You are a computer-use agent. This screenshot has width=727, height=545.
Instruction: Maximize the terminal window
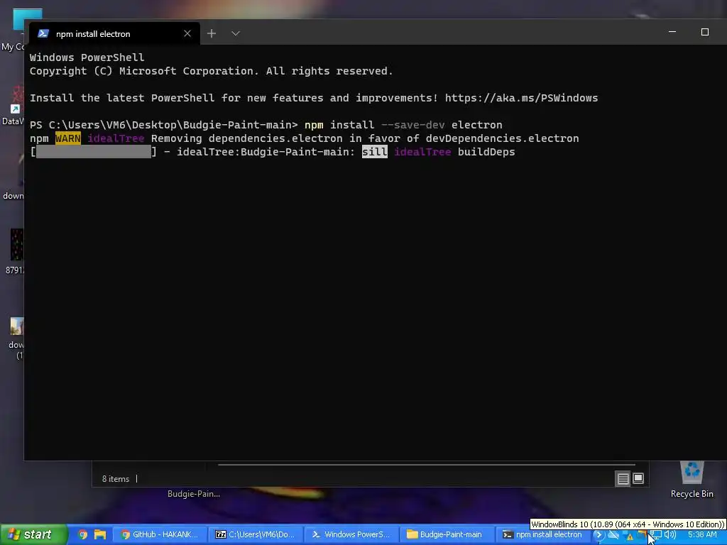[705, 32]
